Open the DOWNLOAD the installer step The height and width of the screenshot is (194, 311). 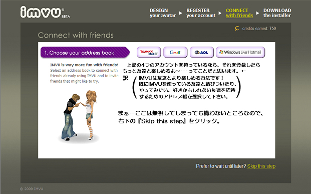coord(277,13)
